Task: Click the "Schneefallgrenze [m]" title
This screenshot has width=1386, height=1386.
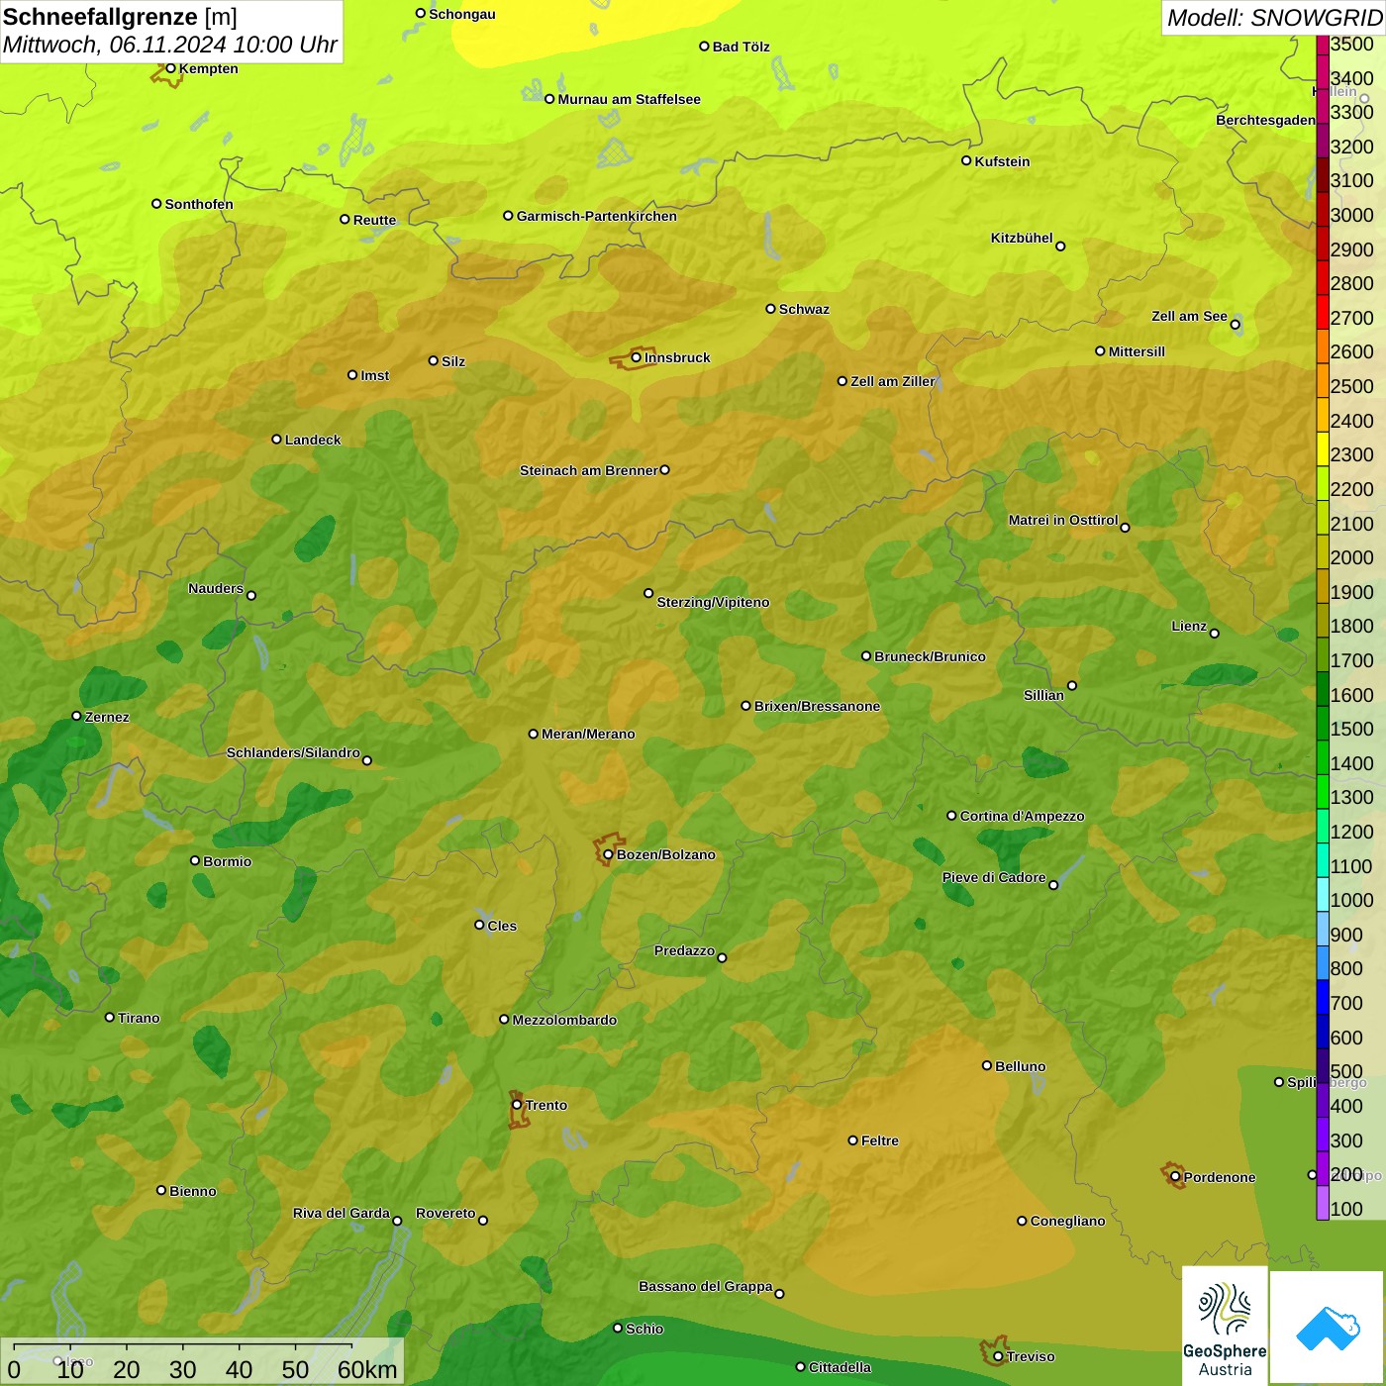Action: click(120, 17)
